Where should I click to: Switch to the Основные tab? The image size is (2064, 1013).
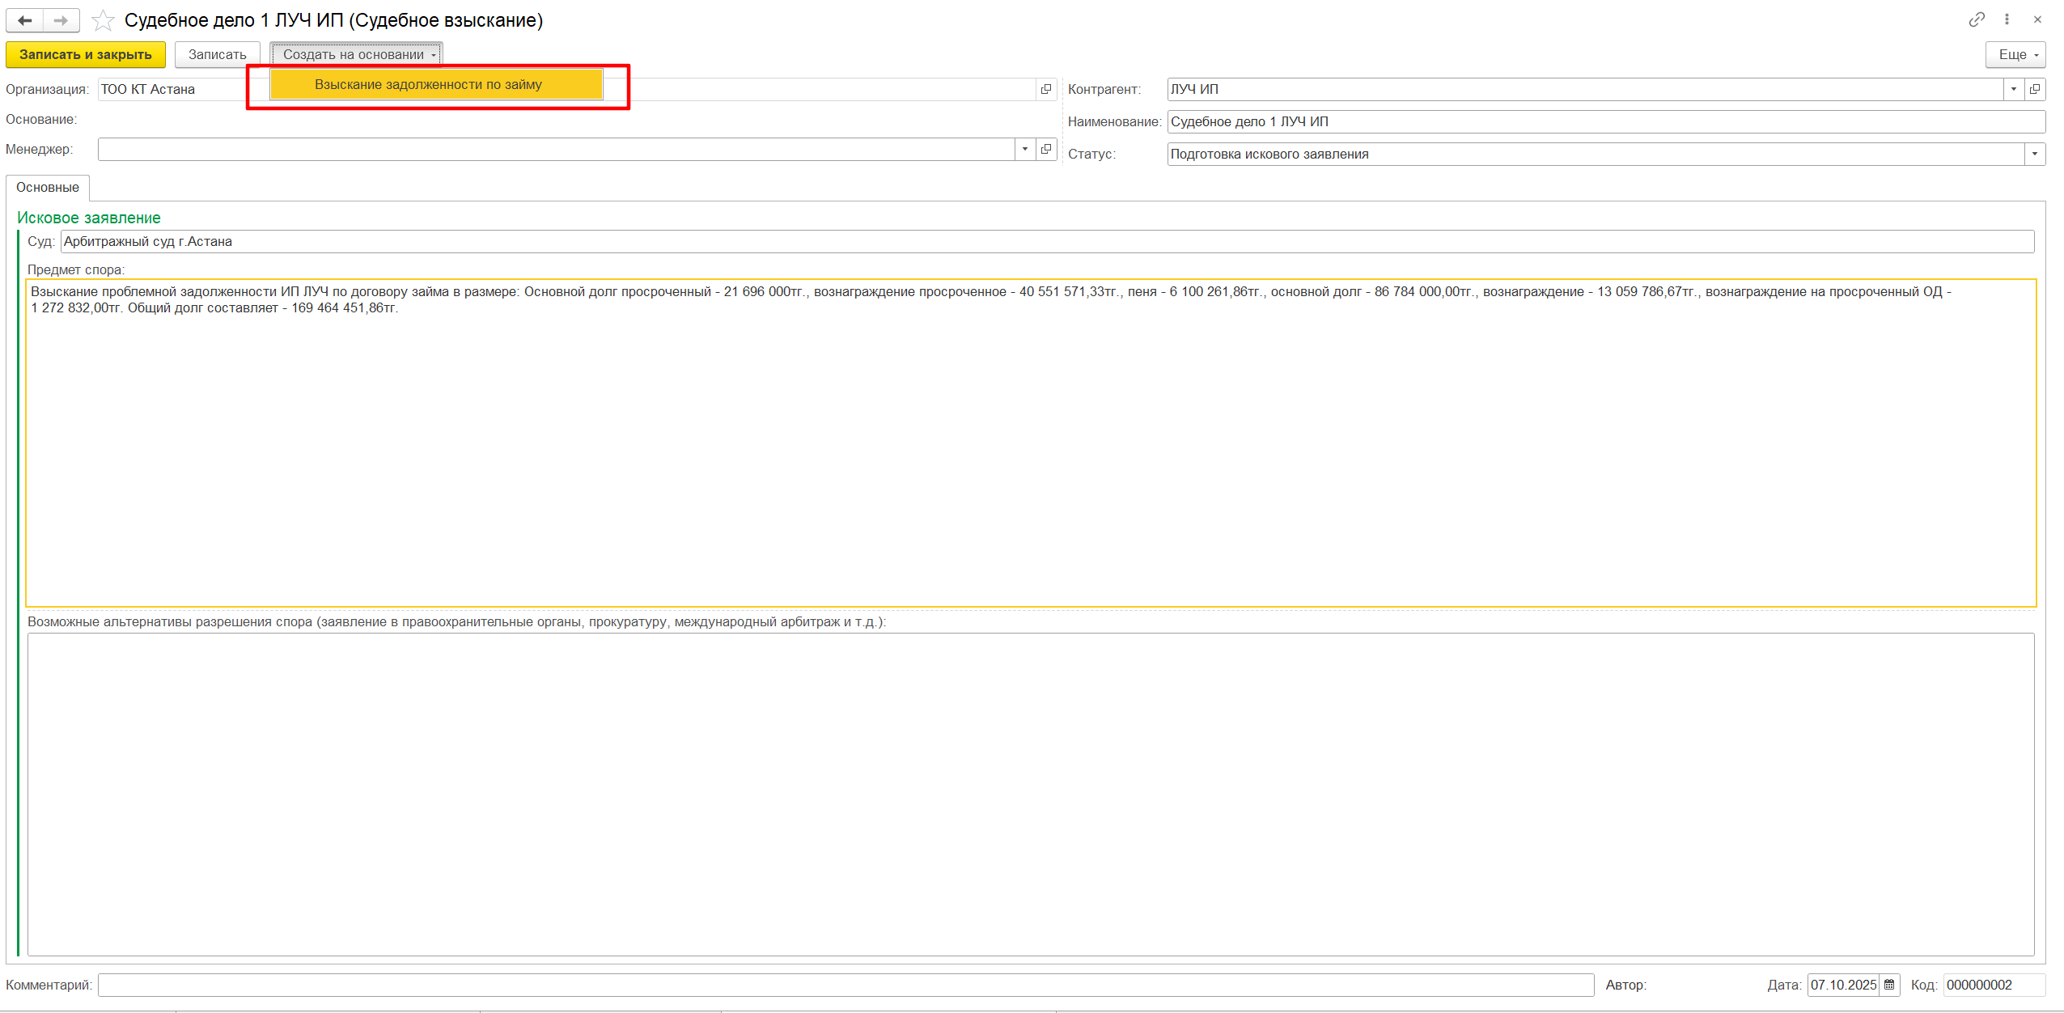[48, 187]
